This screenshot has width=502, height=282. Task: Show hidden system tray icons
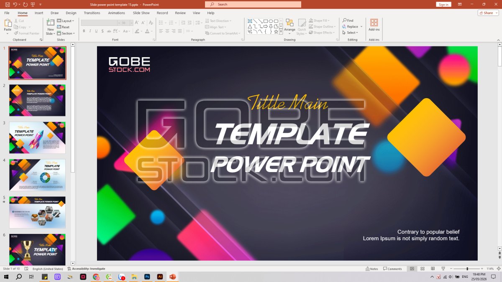pos(432,277)
